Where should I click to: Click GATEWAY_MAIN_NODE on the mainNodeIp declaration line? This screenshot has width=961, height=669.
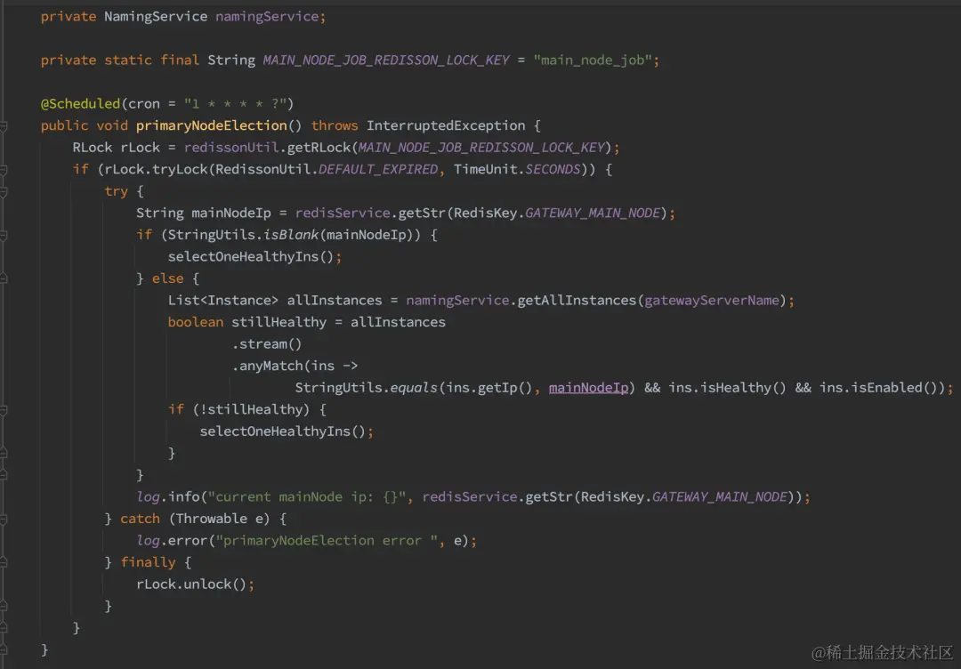click(593, 214)
